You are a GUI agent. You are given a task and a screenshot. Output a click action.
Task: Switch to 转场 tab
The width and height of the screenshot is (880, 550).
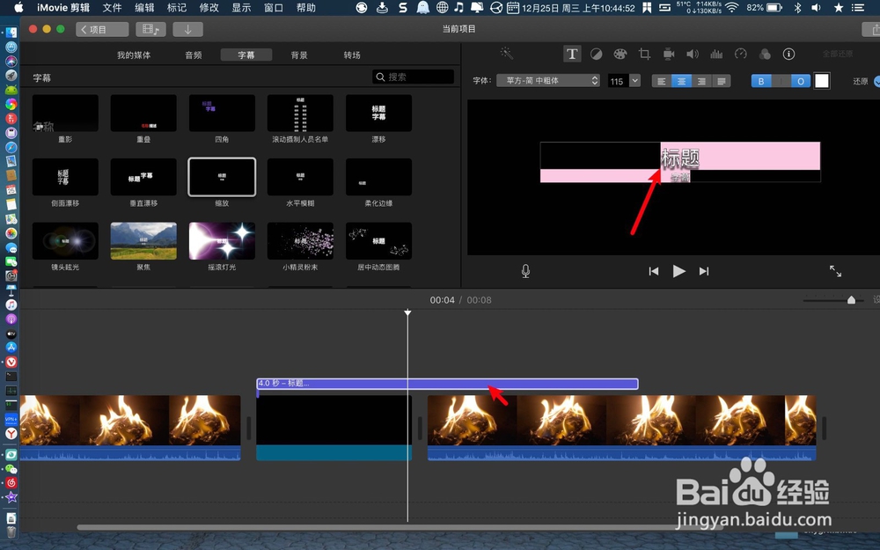coord(352,55)
